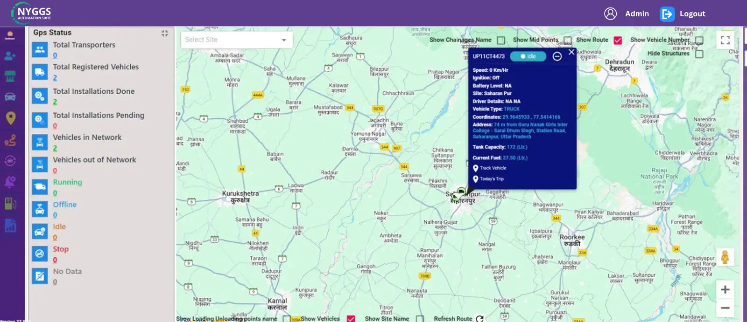Click the NYGGS Automation Suite logo
This screenshot has height=322, width=747.
pyautogui.click(x=31, y=13)
